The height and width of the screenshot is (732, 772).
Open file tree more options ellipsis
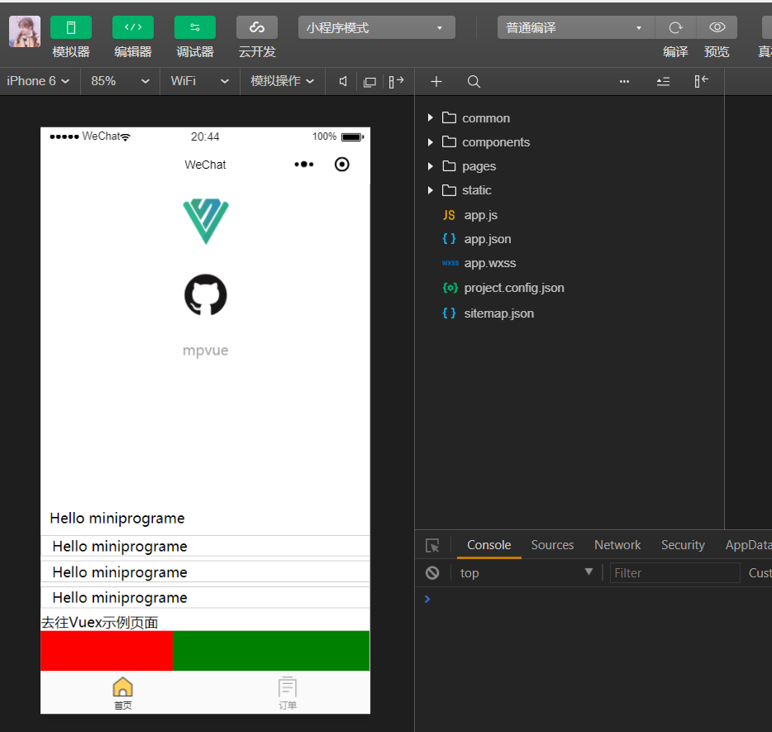pyautogui.click(x=624, y=81)
